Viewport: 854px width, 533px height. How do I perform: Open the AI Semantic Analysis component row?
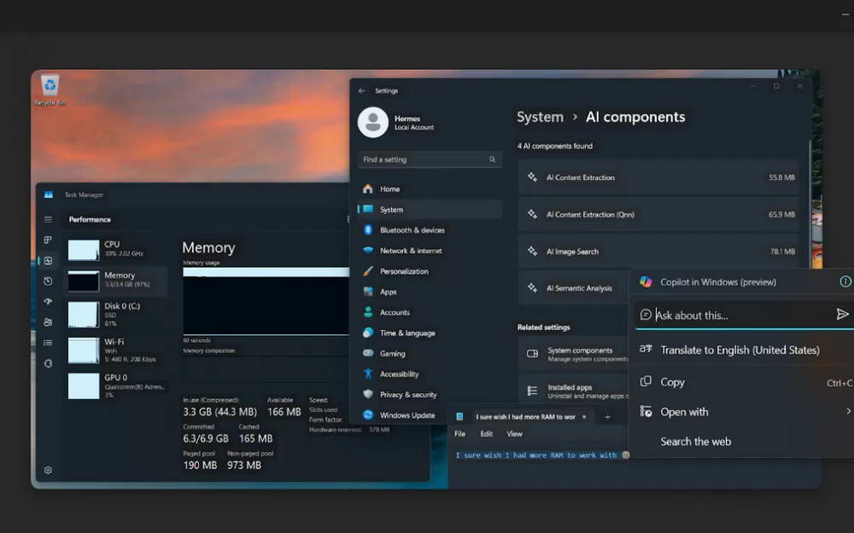coord(574,288)
